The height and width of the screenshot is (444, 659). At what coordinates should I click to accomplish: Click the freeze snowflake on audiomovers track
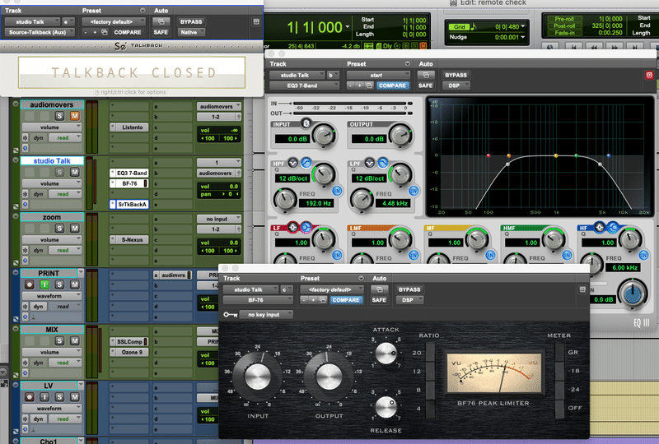26,137
